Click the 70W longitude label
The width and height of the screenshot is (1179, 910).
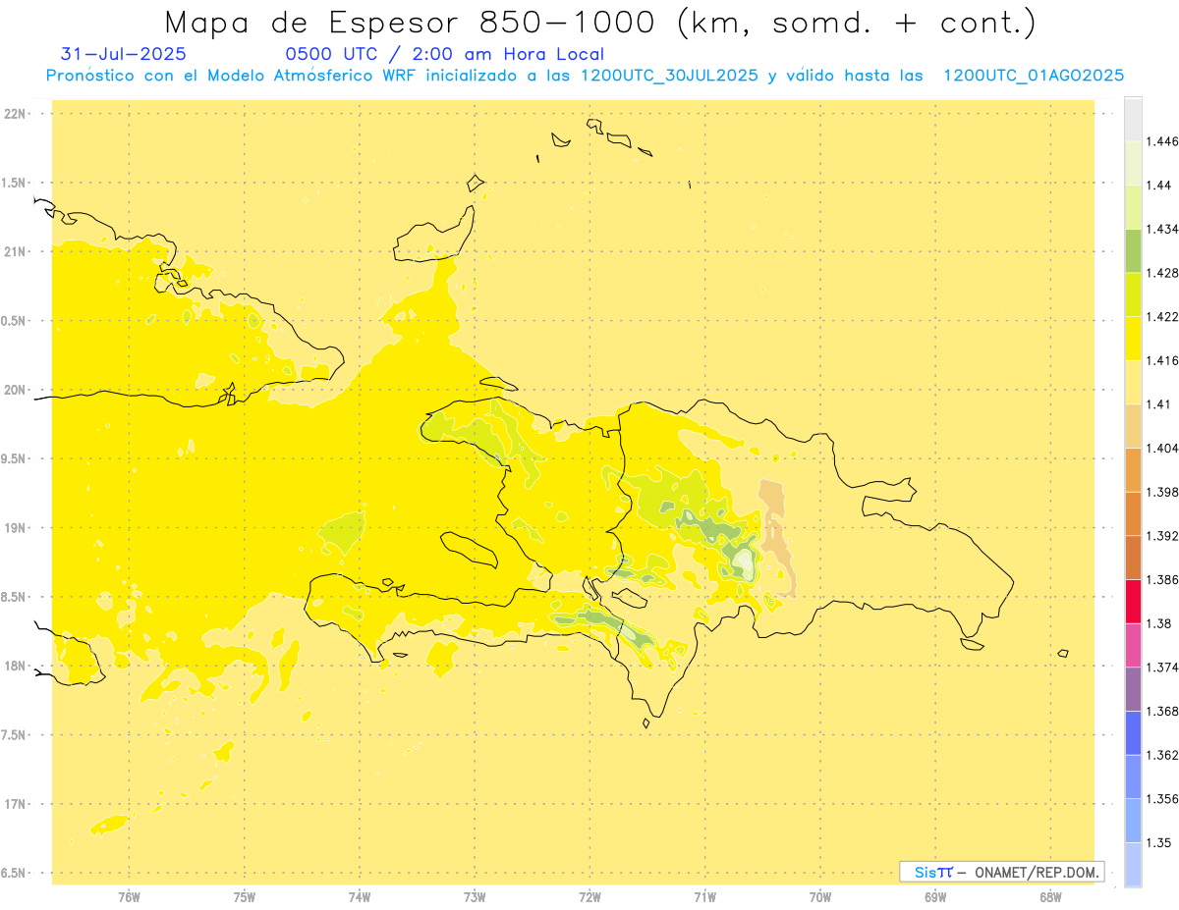coord(820,897)
